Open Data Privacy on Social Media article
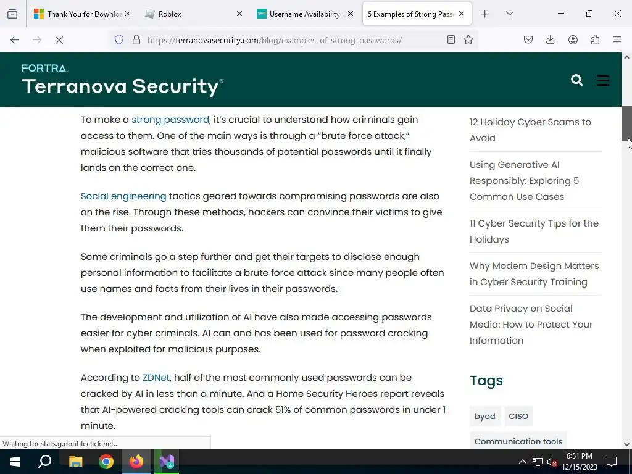Image resolution: width=632 pixels, height=474 pixels. [531, 325]
